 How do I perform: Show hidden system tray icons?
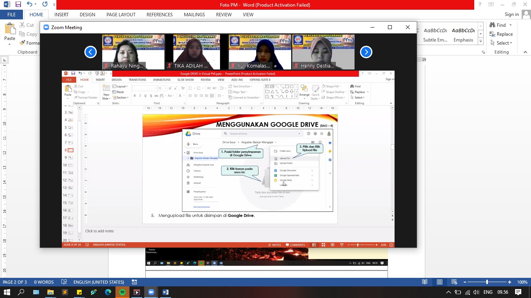pyautogui.click(x=448, y=292)
